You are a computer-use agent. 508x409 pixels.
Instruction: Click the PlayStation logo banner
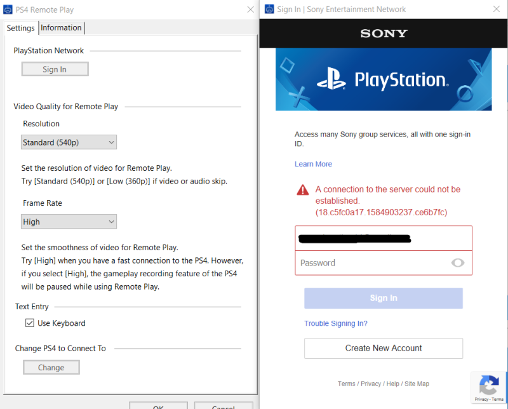pos(384,79)
